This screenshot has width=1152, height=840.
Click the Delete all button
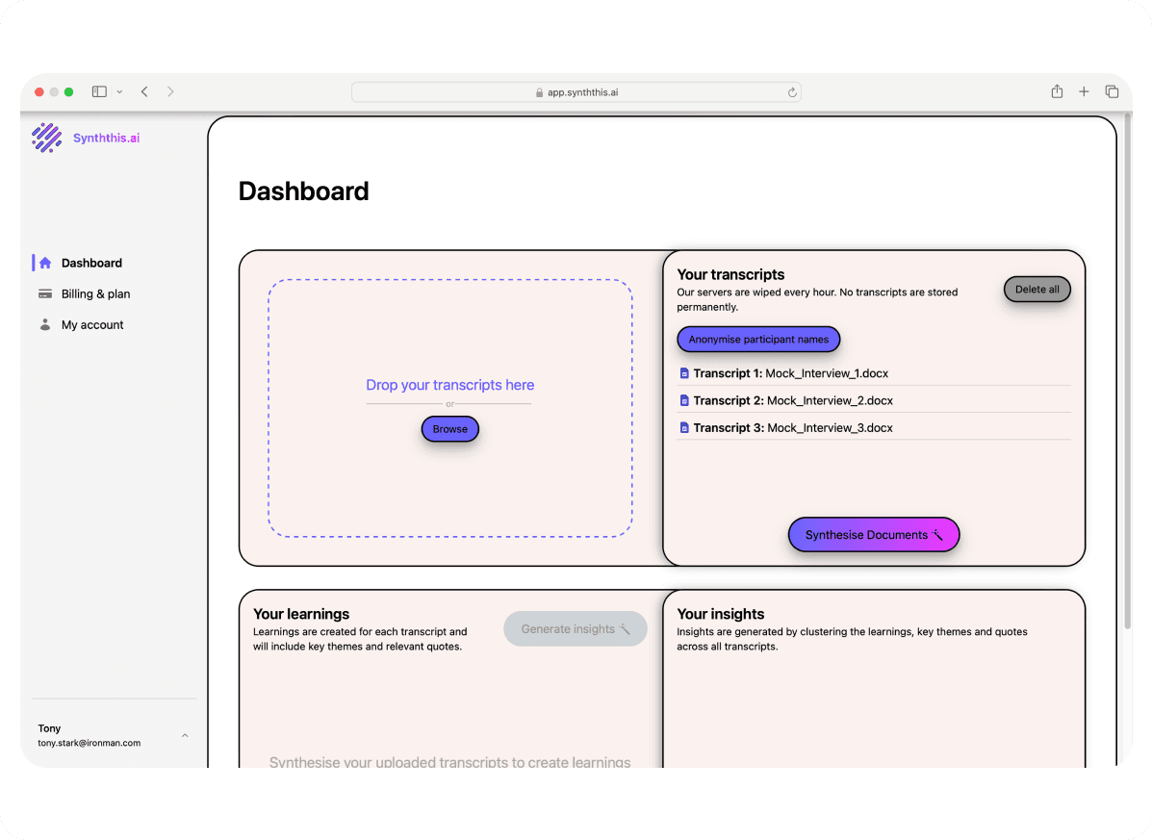pos(1037,289)
